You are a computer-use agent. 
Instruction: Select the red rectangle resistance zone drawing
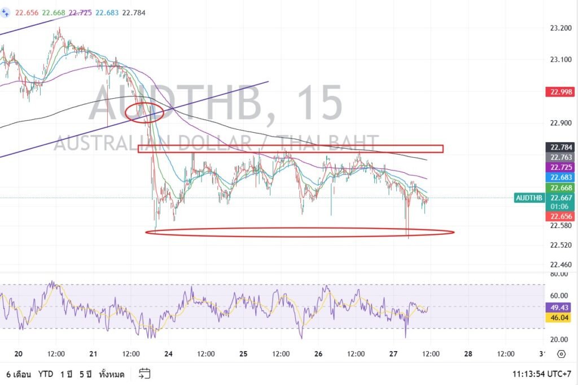tap(290, 149)
